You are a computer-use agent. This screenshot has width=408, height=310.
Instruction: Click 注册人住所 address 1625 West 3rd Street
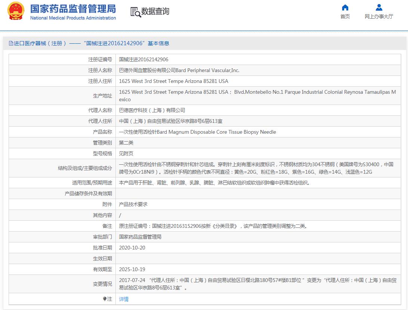[x=174, y=81]
